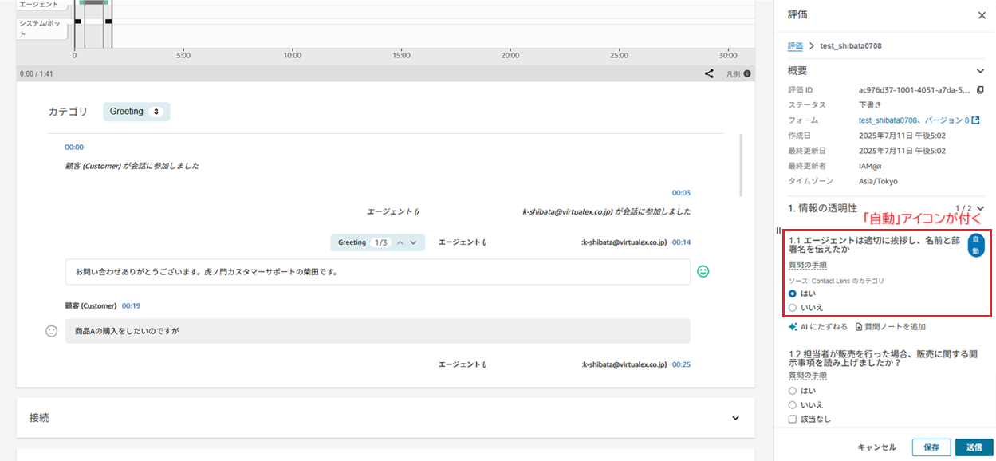996x461 pixels.
Task: Click the 5:00 mark on the timeline
Action: tap(183, 56)
